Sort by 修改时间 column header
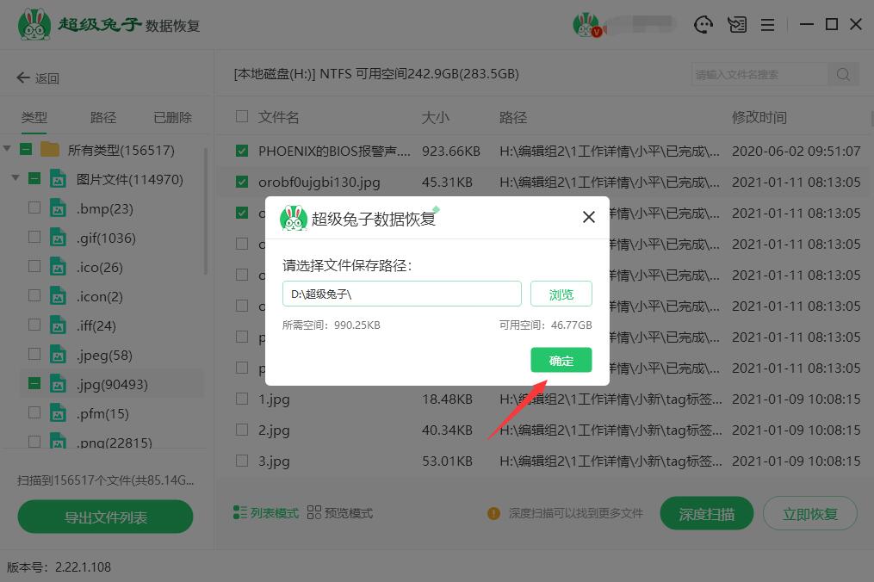This screenshot has width=874, height=582. click(759, 117)
